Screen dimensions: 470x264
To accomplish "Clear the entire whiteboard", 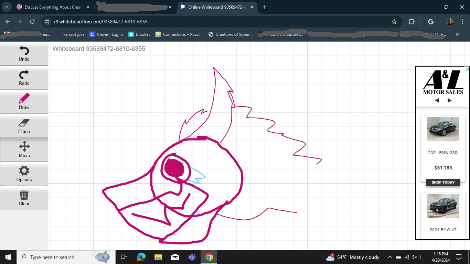I will (x=24, y=198).
